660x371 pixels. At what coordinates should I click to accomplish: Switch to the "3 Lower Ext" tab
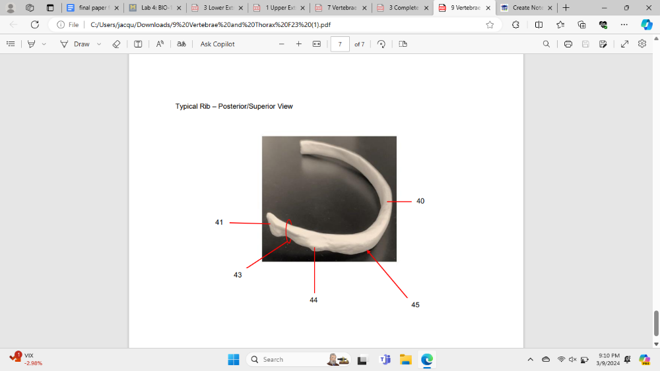tap(213, 8)
